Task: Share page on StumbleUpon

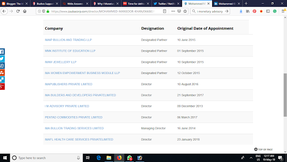Action: tap(2, 73)
